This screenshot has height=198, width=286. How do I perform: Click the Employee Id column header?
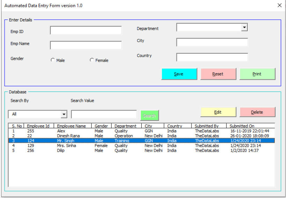coord(39,126)
